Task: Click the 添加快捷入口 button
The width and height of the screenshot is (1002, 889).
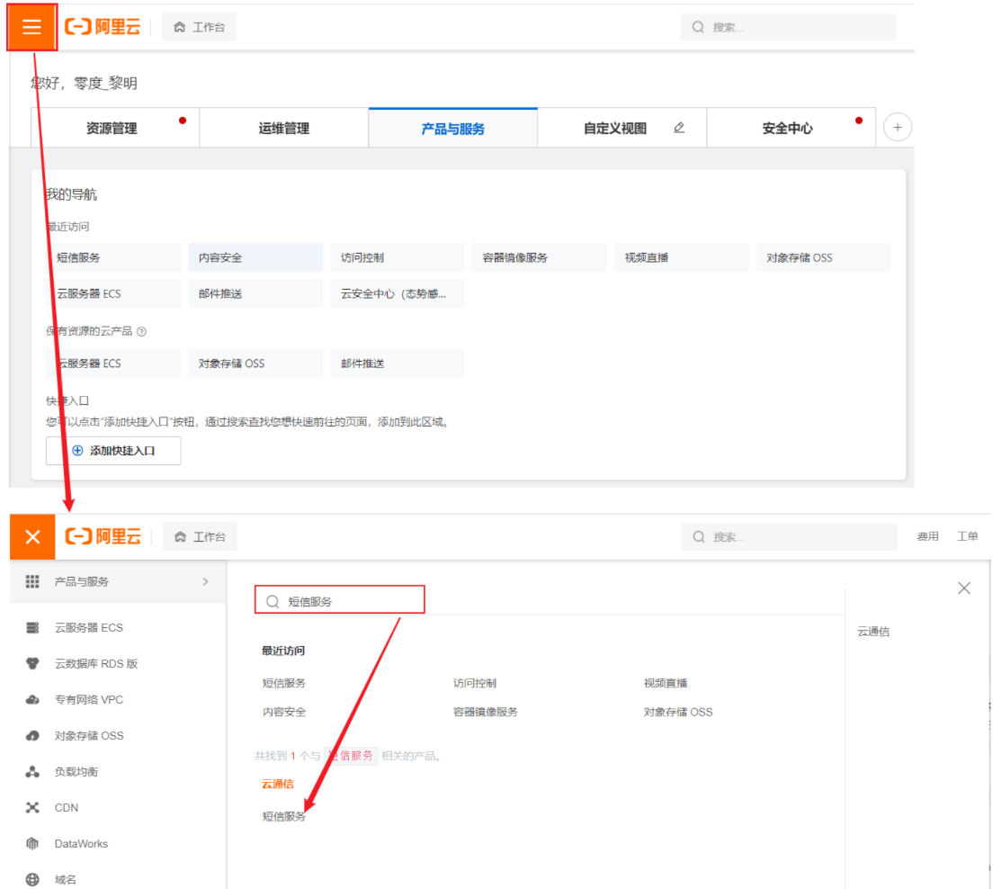Action: point(113,451)
